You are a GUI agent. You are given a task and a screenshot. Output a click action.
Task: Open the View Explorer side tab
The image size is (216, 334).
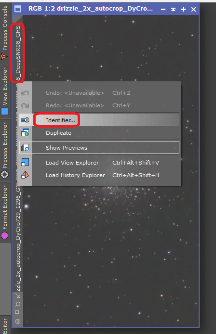coord(5,91)
